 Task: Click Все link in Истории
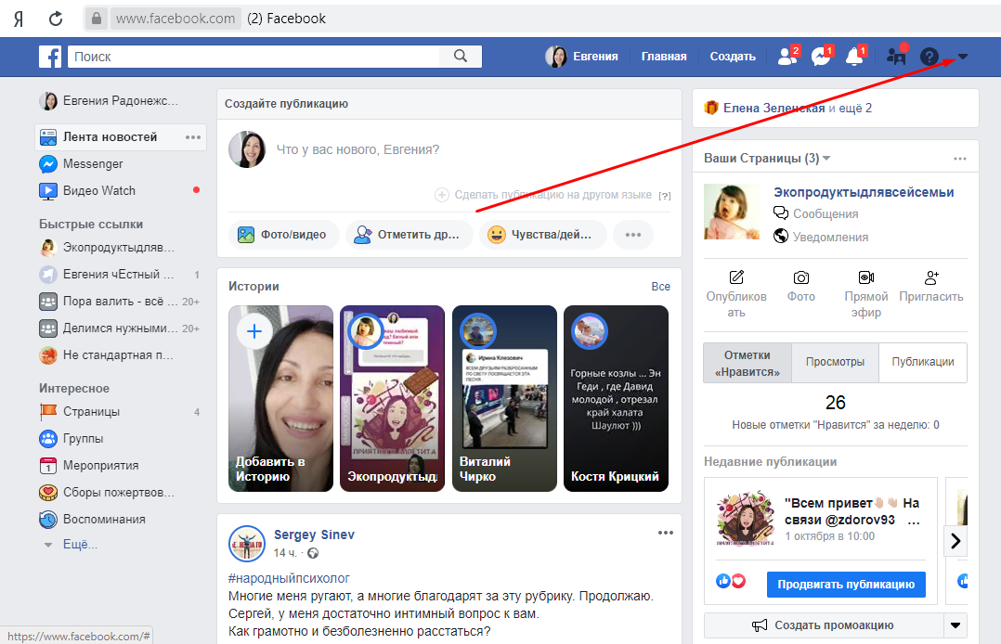point(661,287)
